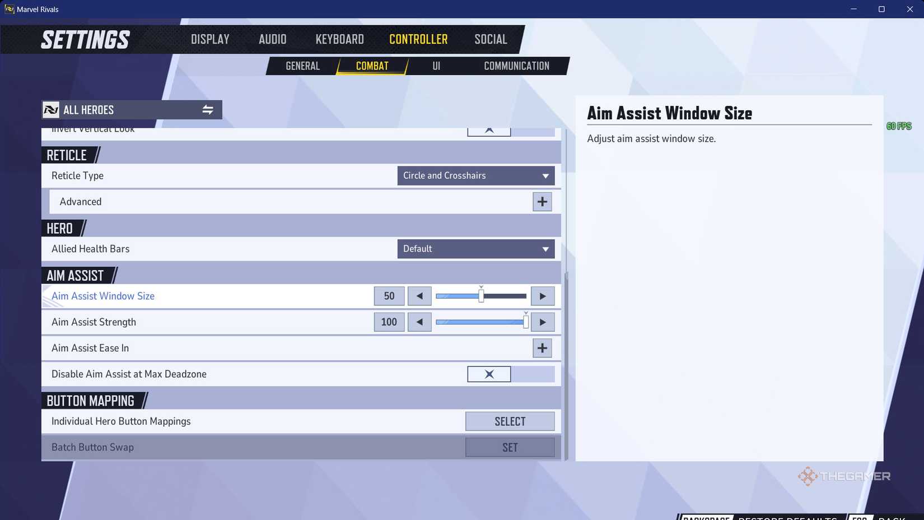
Task: Decrease Aim Assist Window Size with left arrow
Action: (x=419, y=296)
